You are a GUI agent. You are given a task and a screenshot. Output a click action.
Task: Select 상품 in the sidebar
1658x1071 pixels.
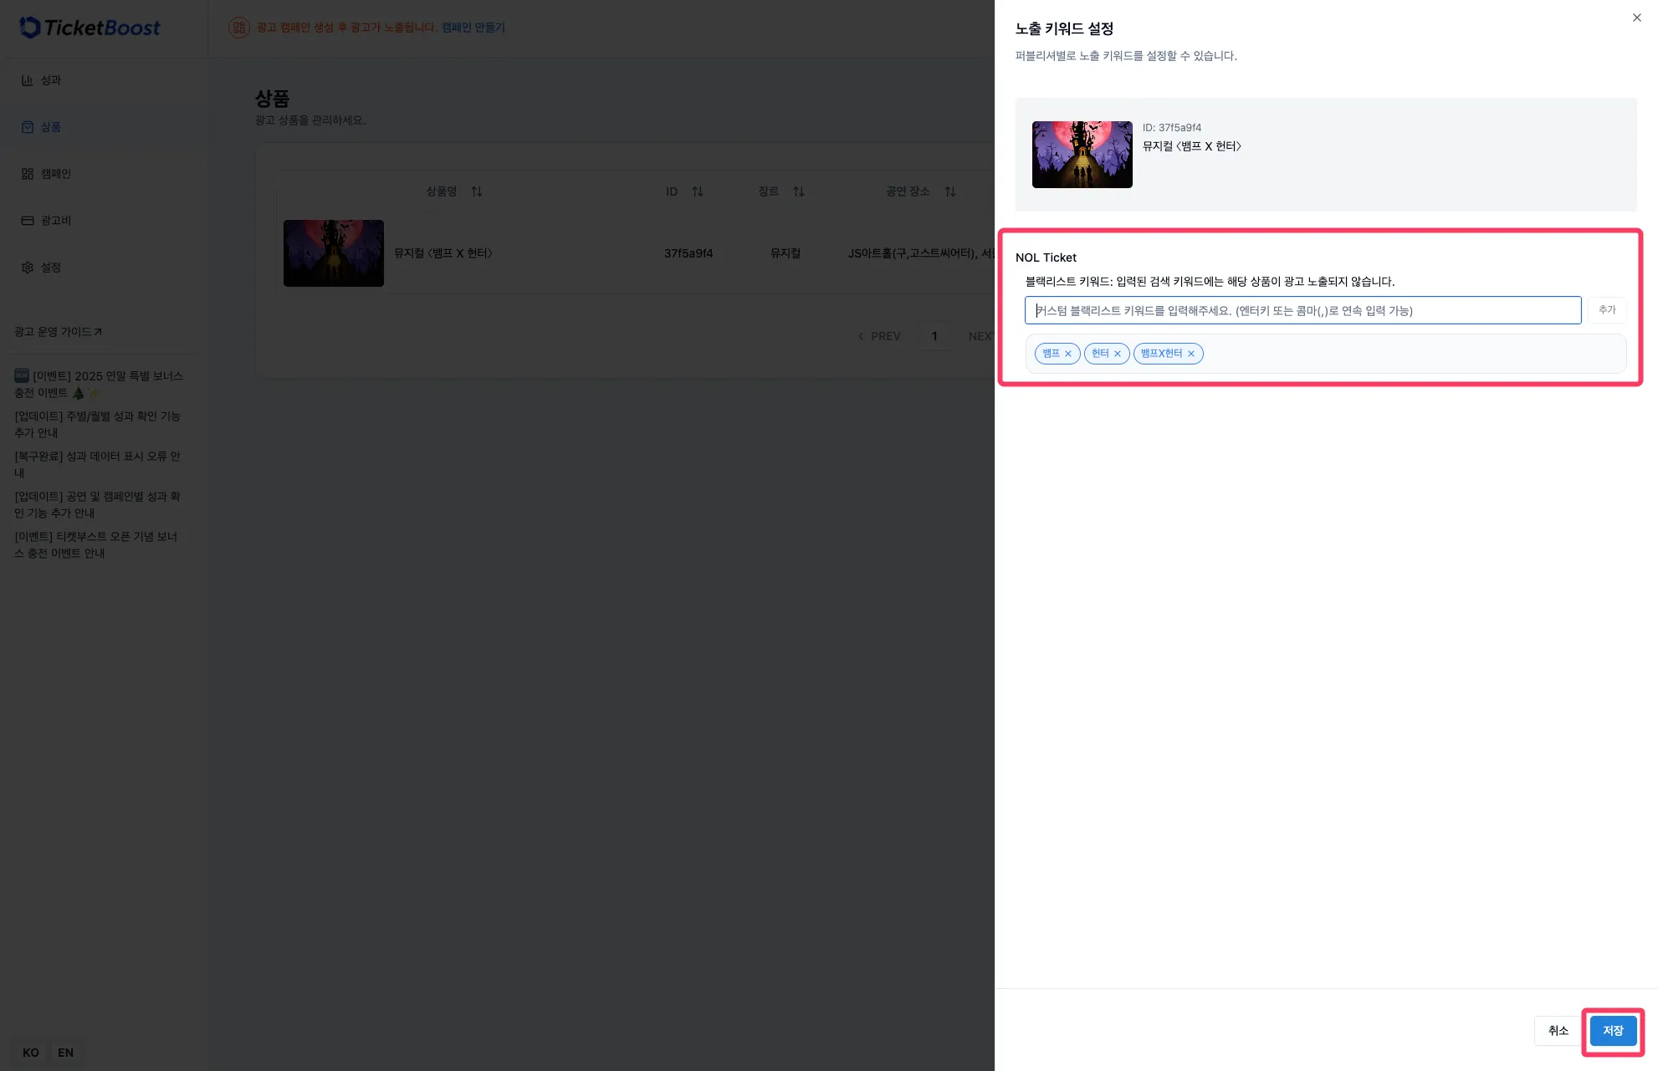50,127
